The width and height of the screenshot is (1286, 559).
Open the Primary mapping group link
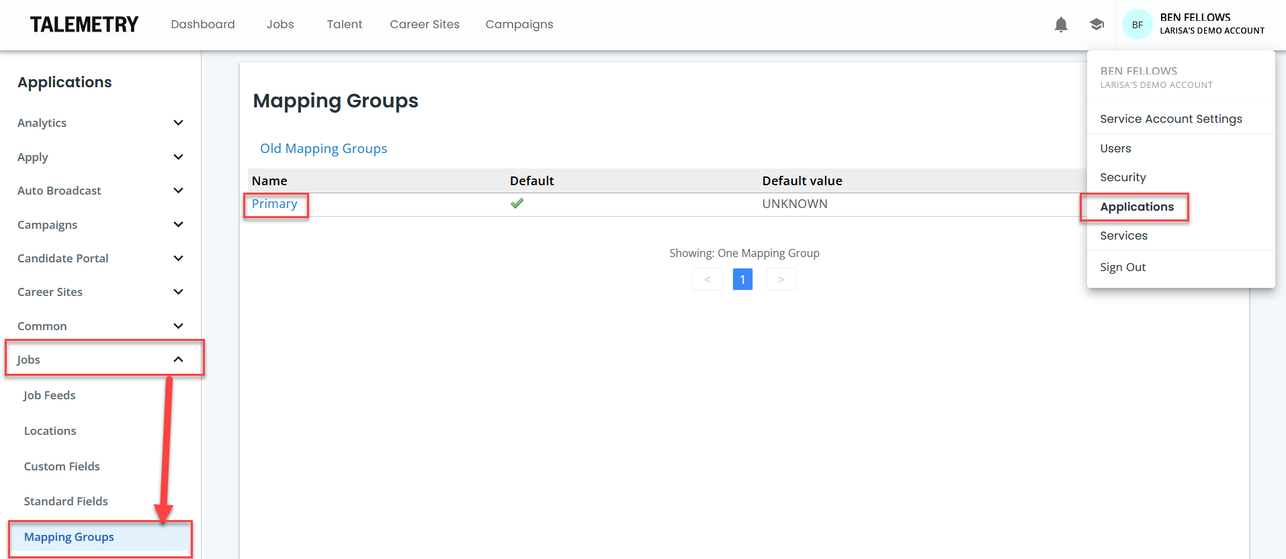pos(274,204)
